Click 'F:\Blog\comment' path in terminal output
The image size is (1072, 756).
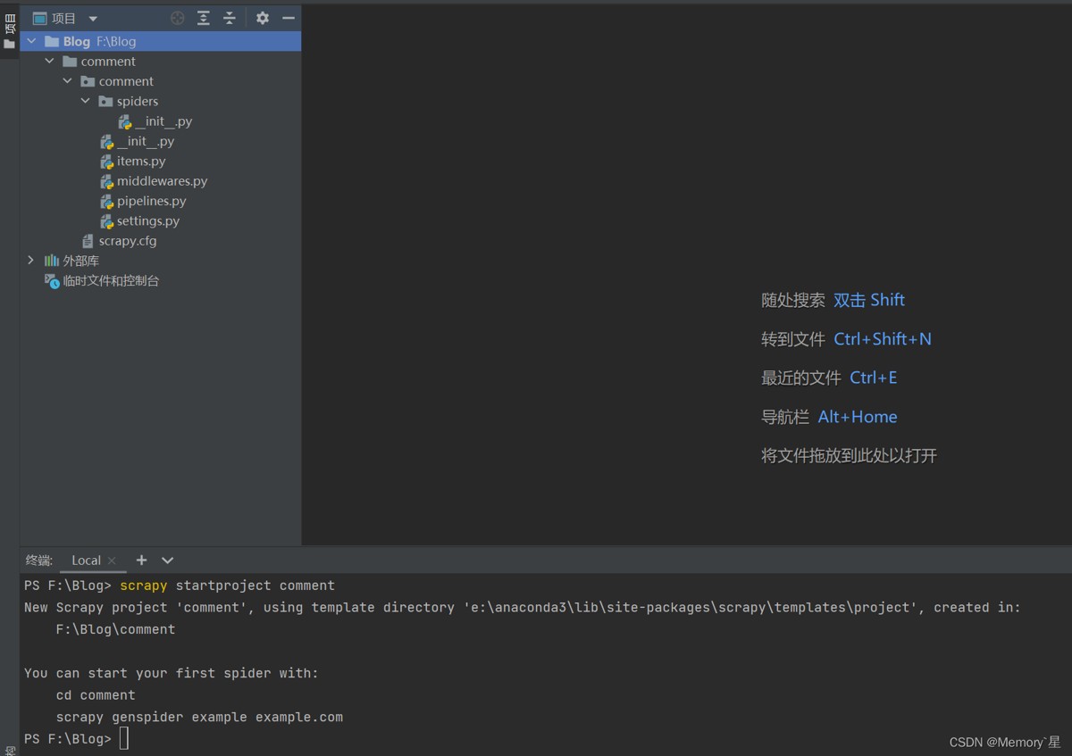tap(115, 629)
